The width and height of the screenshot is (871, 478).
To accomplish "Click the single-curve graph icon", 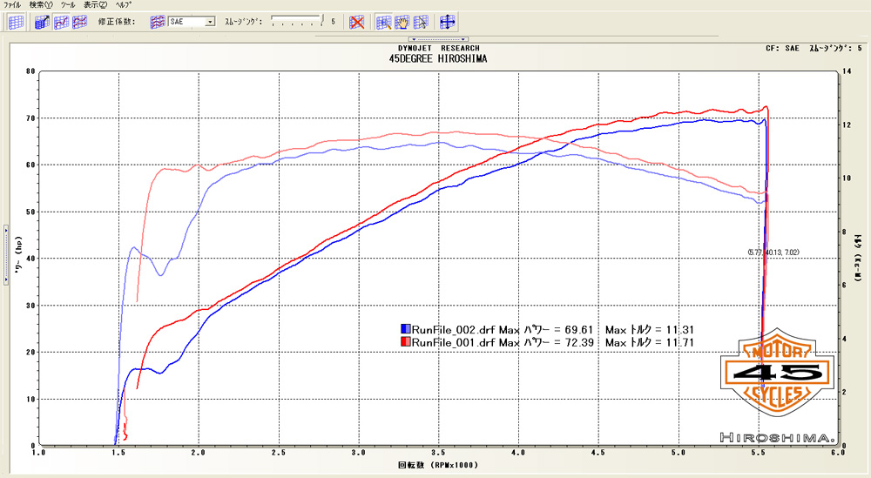I will 61,22.
